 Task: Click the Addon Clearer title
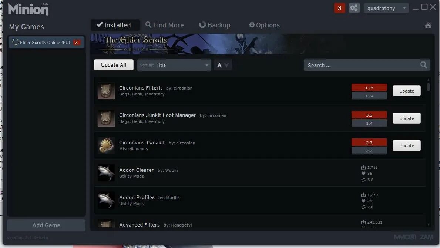pyautogui.click(x=137, y=170)
